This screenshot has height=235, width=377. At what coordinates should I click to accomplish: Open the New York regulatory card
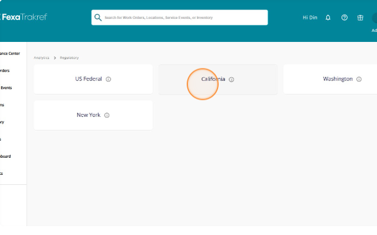[93, 115]
